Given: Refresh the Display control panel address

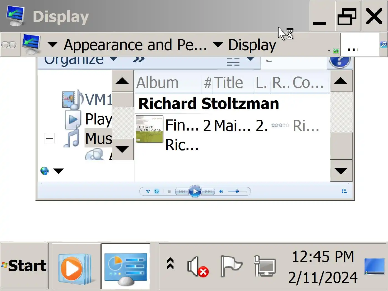Looking at the screenshot, I should (x=336, y=51).
